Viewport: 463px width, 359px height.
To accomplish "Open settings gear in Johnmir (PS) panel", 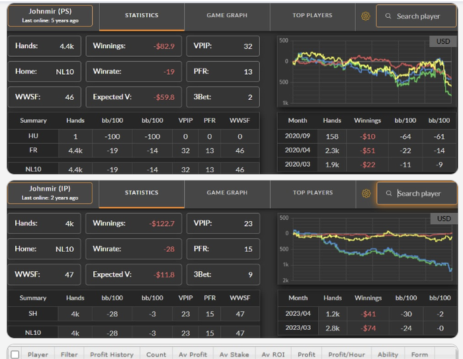I will [366, 17].
